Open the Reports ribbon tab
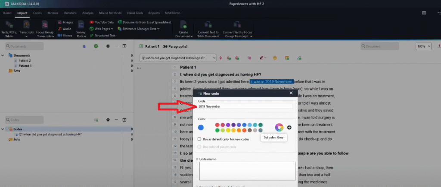The width and height of the screenshot is (441, 187). click(x=154, y=13)
